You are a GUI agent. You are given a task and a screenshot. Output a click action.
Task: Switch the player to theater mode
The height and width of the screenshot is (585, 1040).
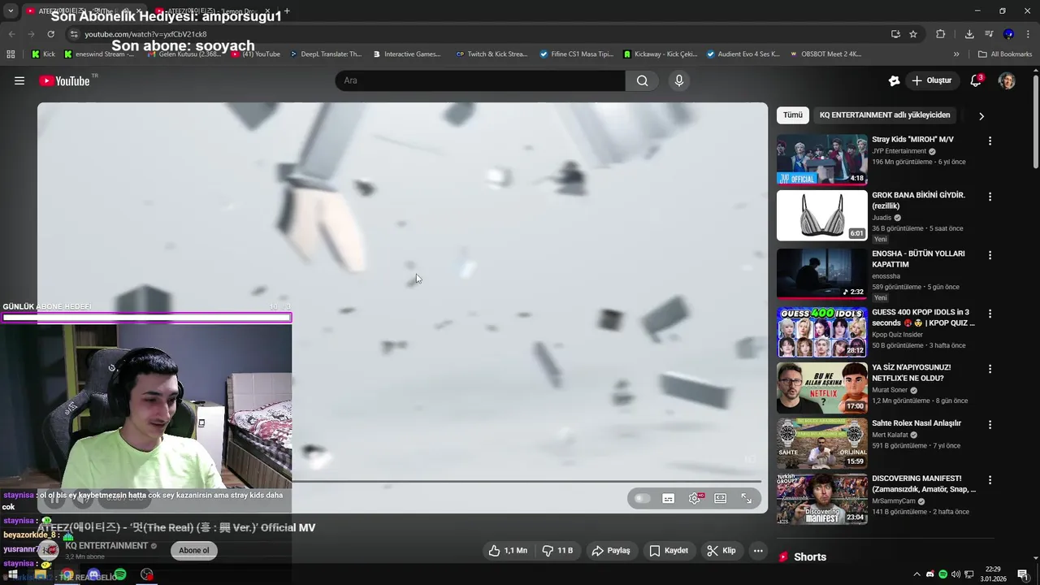coord(721,498)
